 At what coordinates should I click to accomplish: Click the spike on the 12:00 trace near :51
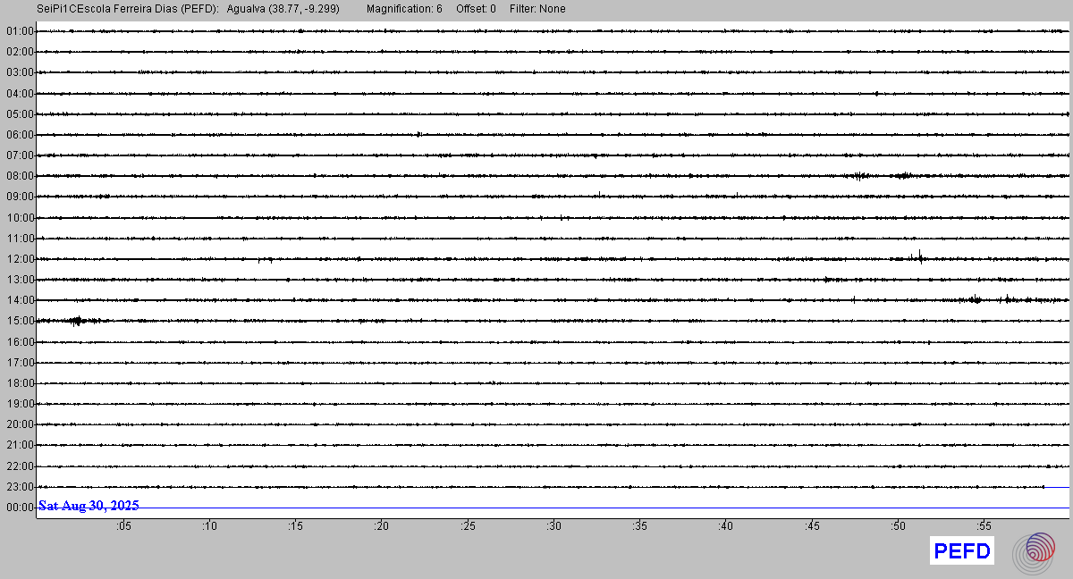click(919, 258)
